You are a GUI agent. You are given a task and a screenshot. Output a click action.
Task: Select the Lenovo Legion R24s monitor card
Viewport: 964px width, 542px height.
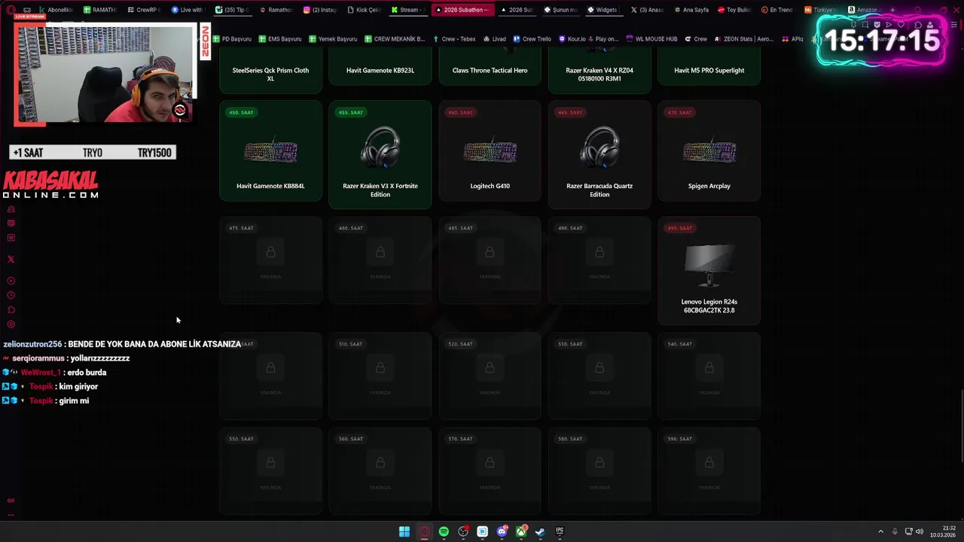coord(709,270)
